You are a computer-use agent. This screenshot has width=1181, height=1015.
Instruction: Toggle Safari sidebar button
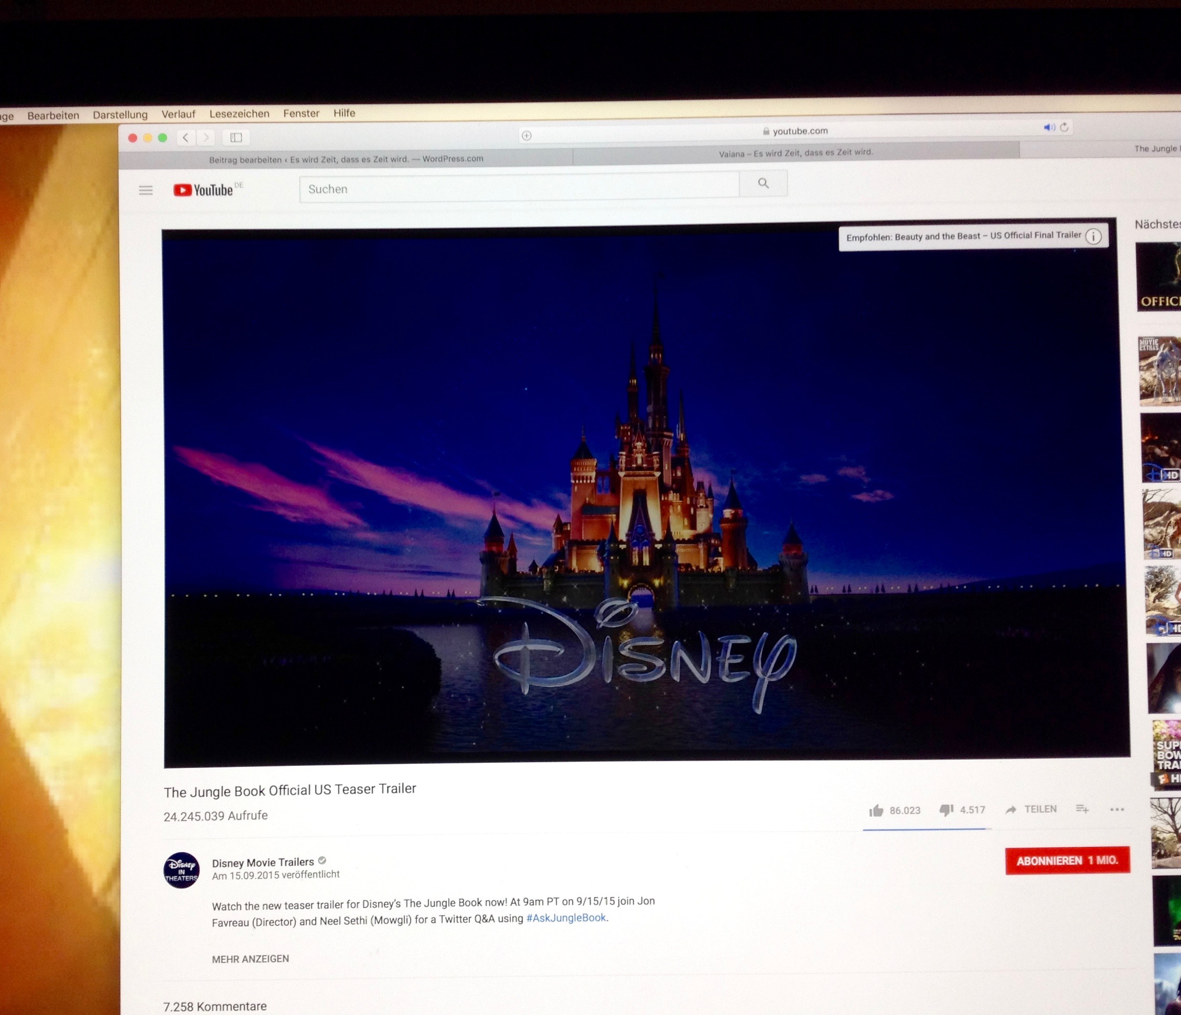[x=236, y=137]
